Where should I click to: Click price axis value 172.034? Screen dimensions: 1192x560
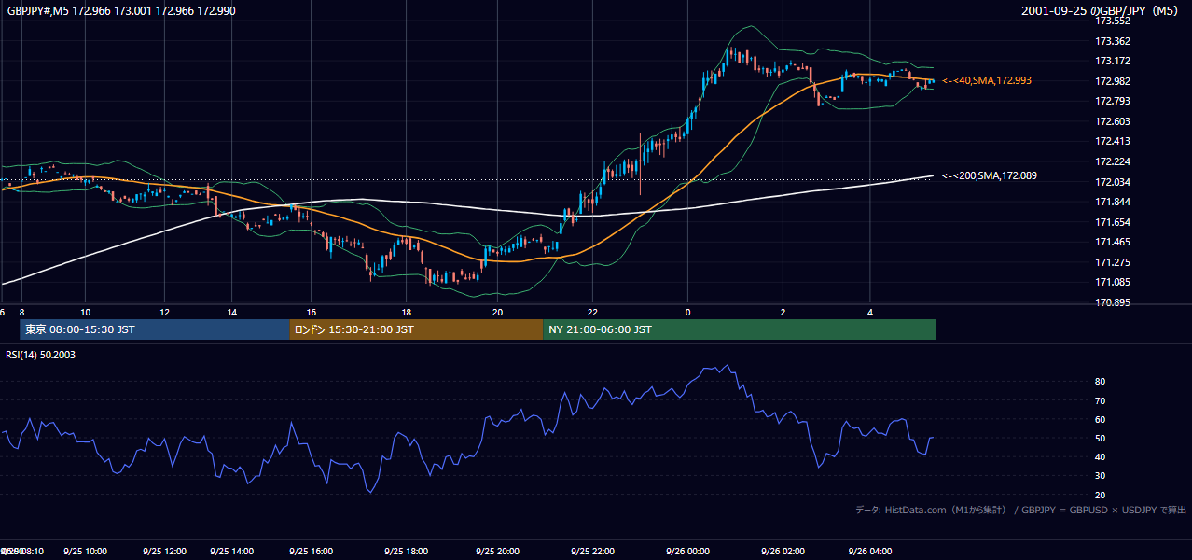(x=1112, y=182)
